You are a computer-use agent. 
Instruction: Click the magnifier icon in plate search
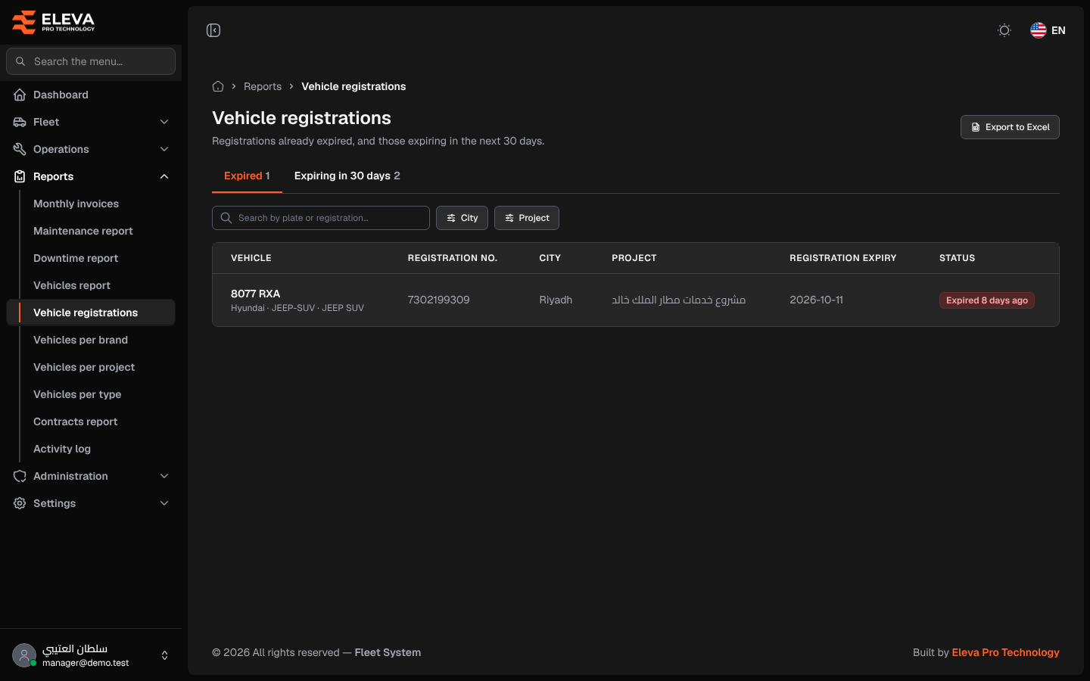pyautogui.click(x=226, y=218)
